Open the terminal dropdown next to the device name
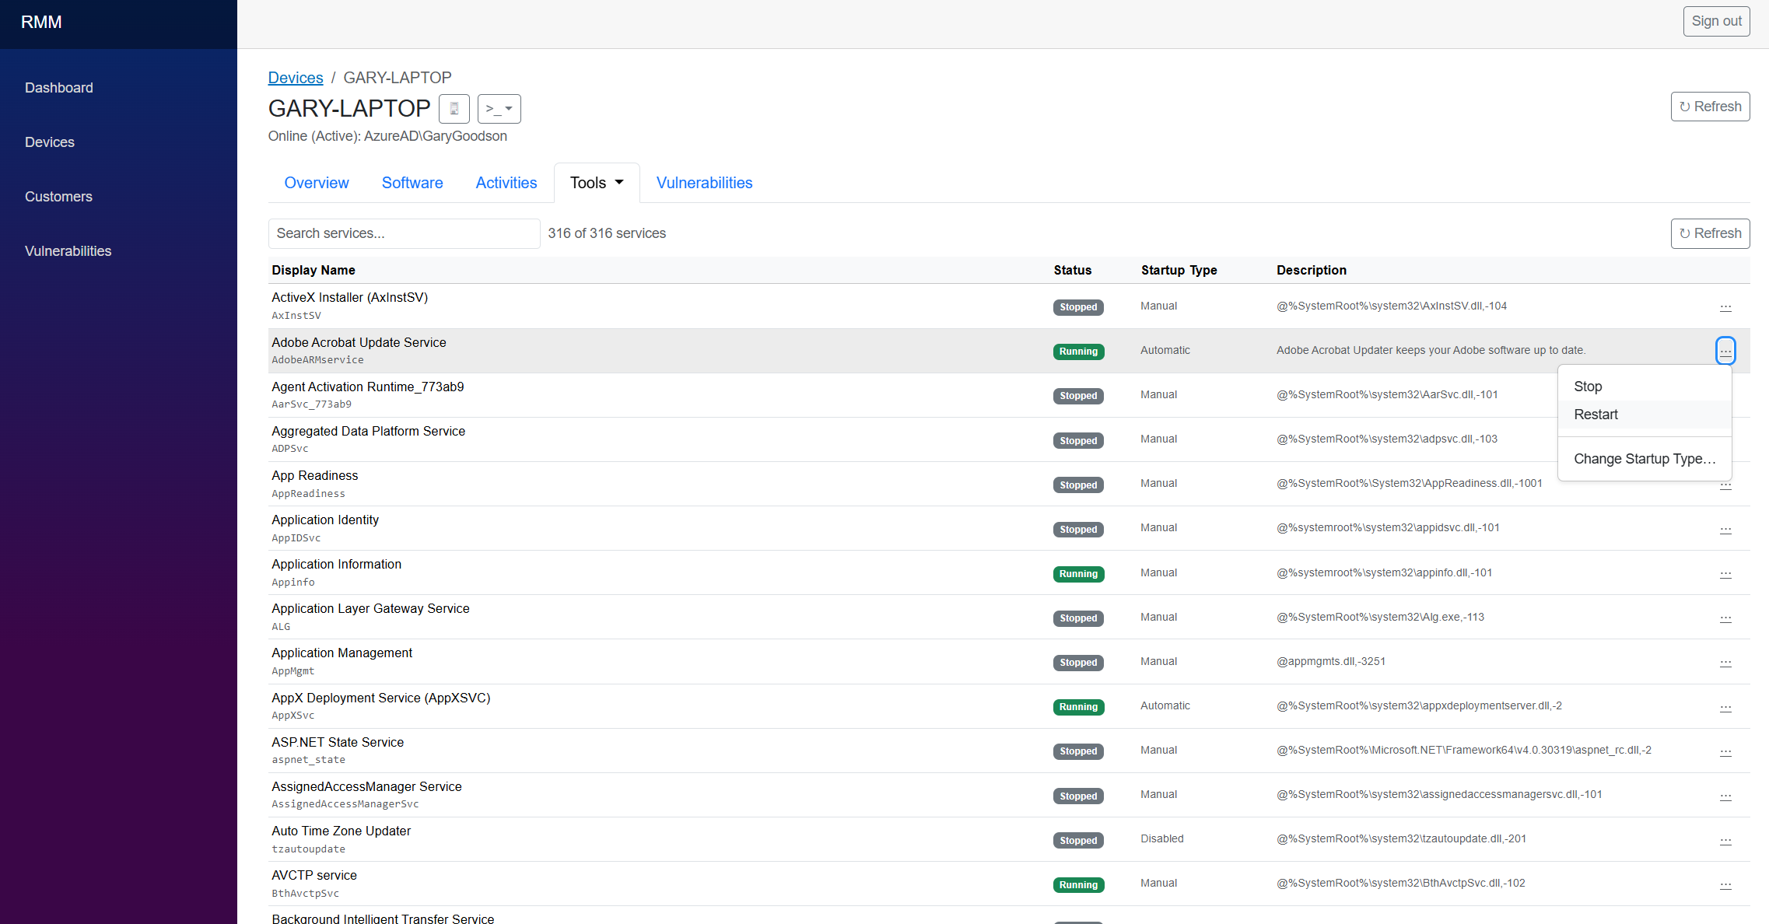This screenshot has height=924, width=1769. [499, 109]
